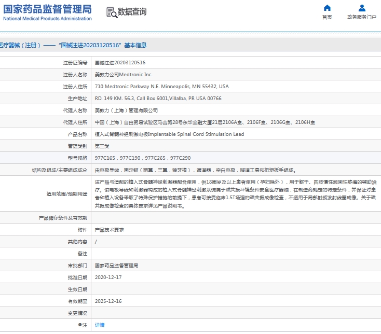The height and width of the screenshot is (334, 381).
Task: Click the 注册证编号 row label
Action: [75, 63]
